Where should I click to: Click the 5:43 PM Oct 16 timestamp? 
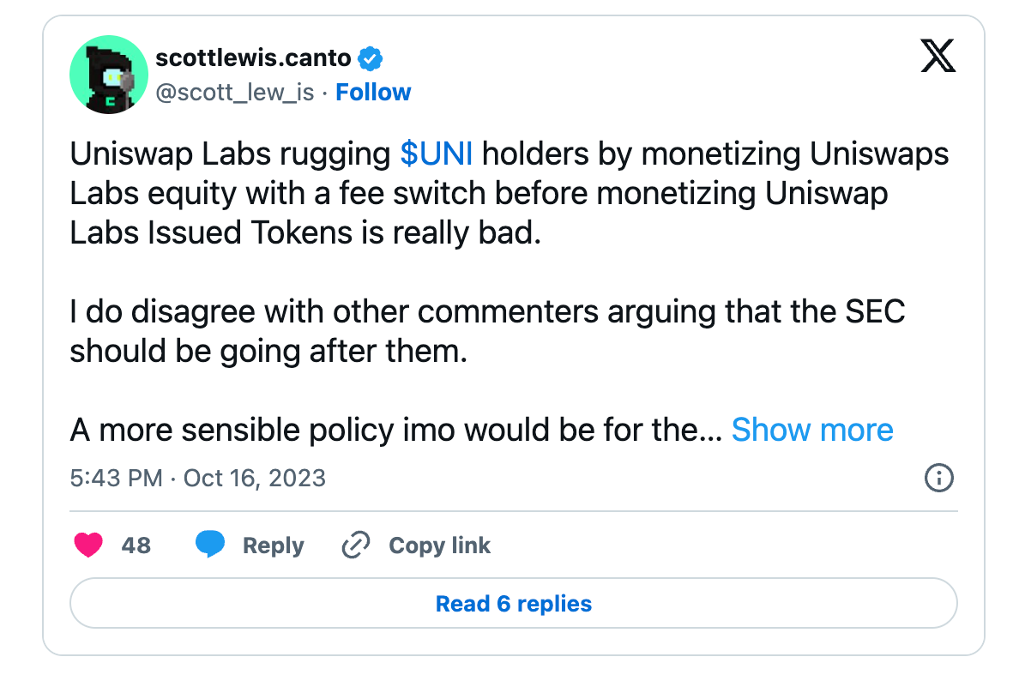(198, 478)
